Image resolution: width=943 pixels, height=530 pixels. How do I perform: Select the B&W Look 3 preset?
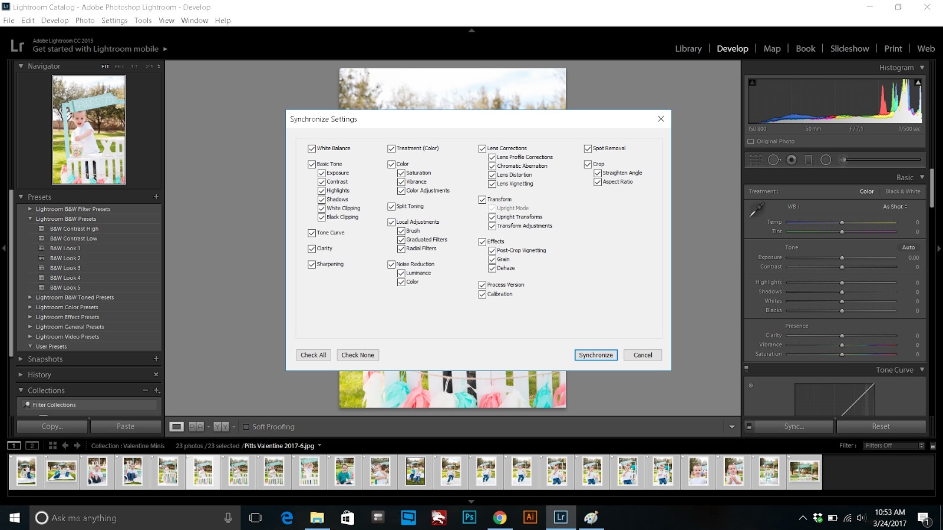tap(65, 267)
